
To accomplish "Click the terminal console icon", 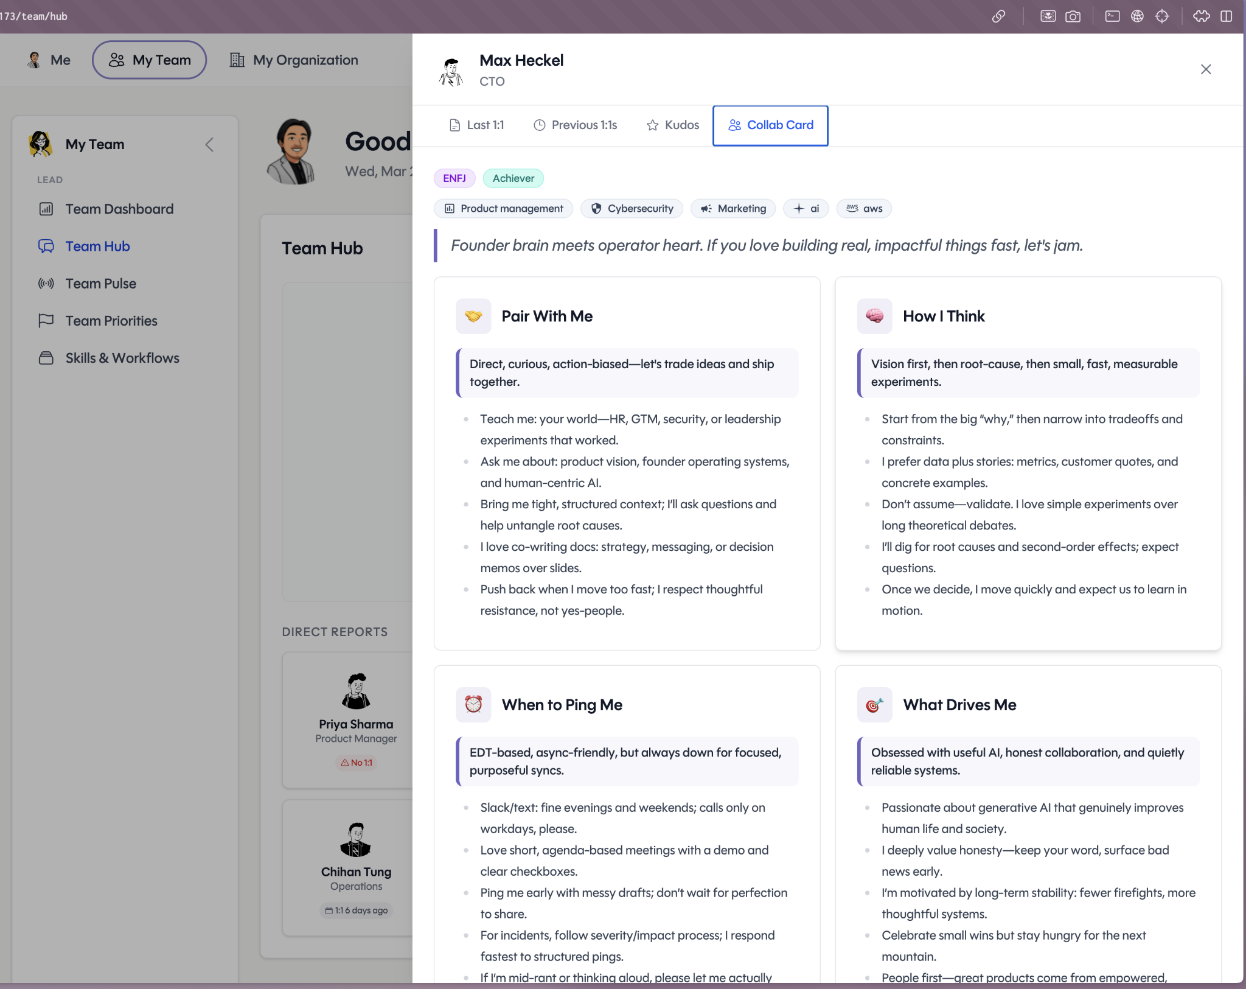I will pyautogui.click(x=1112, y=16).
